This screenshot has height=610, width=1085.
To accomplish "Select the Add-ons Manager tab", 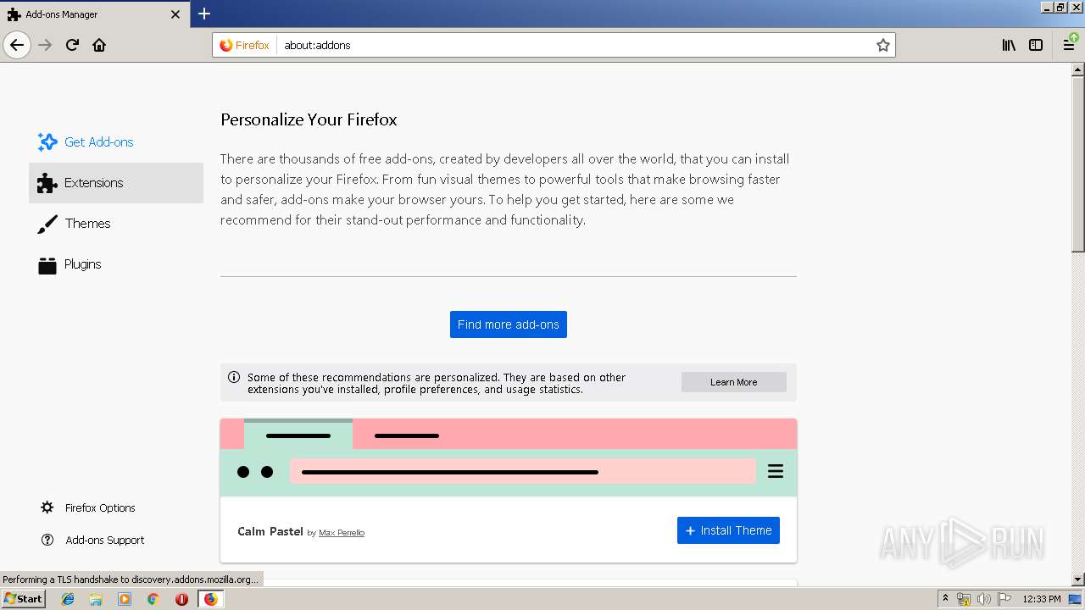I will [x=95, y=14].
